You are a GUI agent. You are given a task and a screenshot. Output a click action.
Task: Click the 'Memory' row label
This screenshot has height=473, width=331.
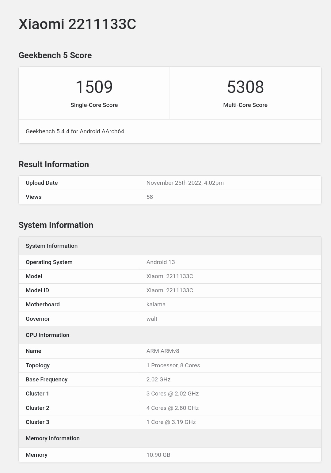click(x=36, y=455)
